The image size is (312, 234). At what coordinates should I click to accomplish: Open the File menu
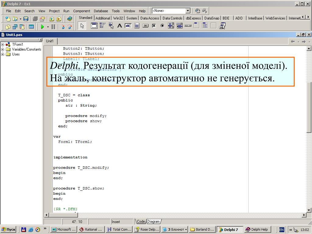pyautogui.click(x=9, y=11)
